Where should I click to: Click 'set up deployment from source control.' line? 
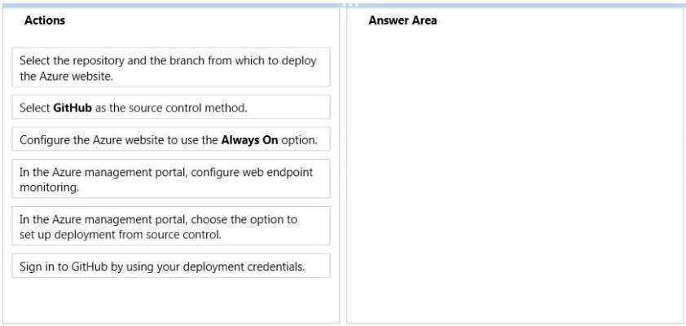tap(121, 235)
